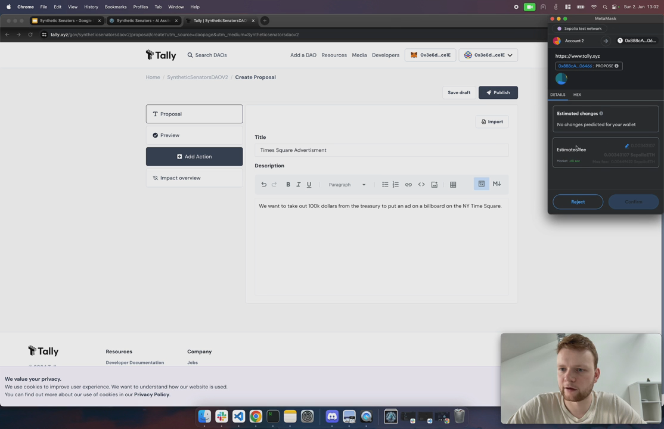Screen dimensions: 664x429
Task: Open the Profiles menu in menu bar
Action: (x=140, y=7)
